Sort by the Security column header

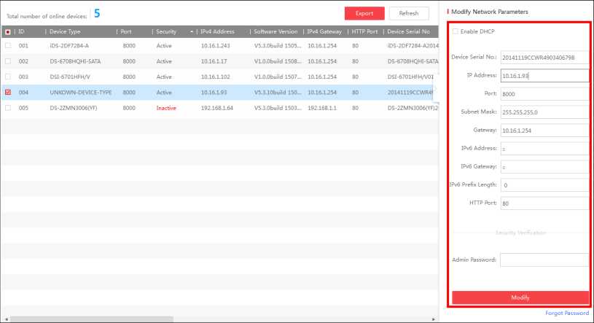[x=171, y=32]
